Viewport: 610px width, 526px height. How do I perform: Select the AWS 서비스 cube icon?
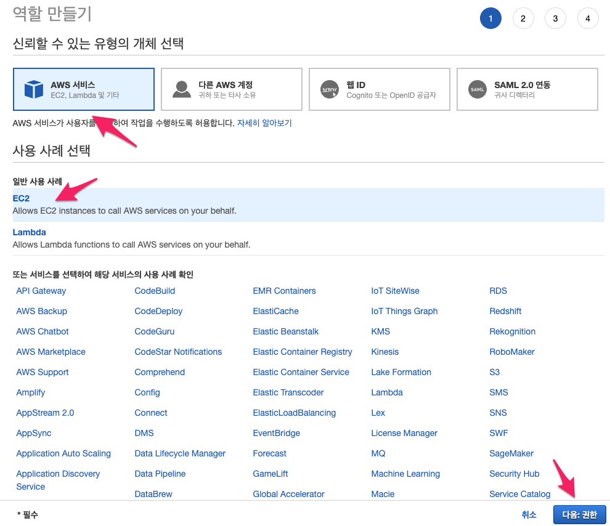pyautogui.click(x=34, y=89)
